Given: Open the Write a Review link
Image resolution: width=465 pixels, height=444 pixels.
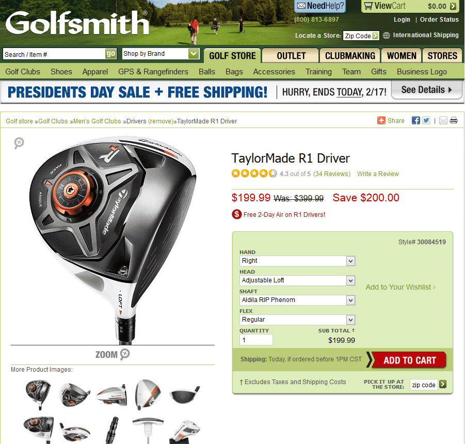Looking at the screenshot, I should click(378, 174).
